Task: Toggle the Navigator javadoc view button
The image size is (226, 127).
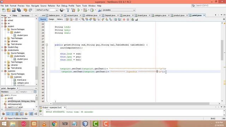Action: point(35,92)
